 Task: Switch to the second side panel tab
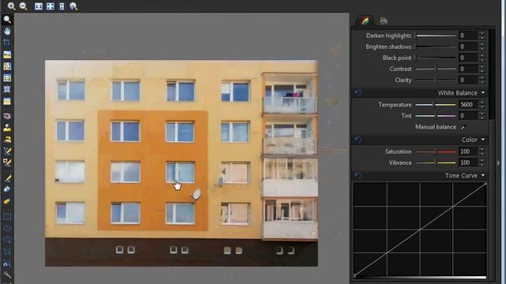[x=383, y=21]
